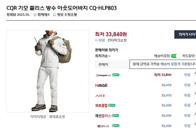The width and height of the screenshot is (196, 128).
Task: Click the 판매처 column header
Action: coord(103,64)
